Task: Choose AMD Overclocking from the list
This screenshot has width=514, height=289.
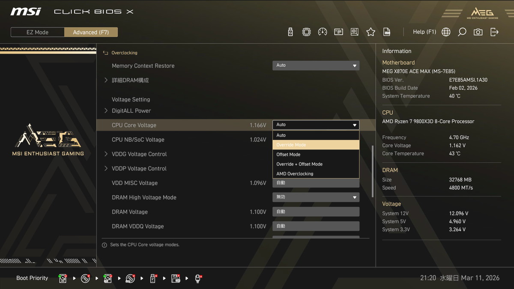Action: tap(316, 174)
